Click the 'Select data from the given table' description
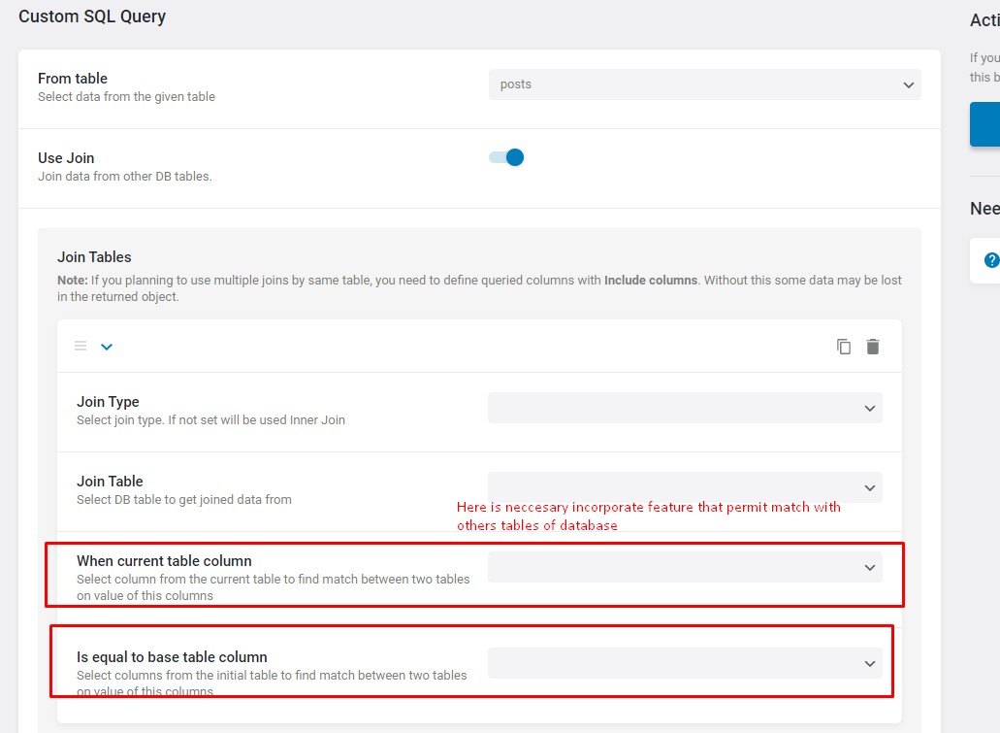This screenshot has height=733, width=1000. coord(126,96)
